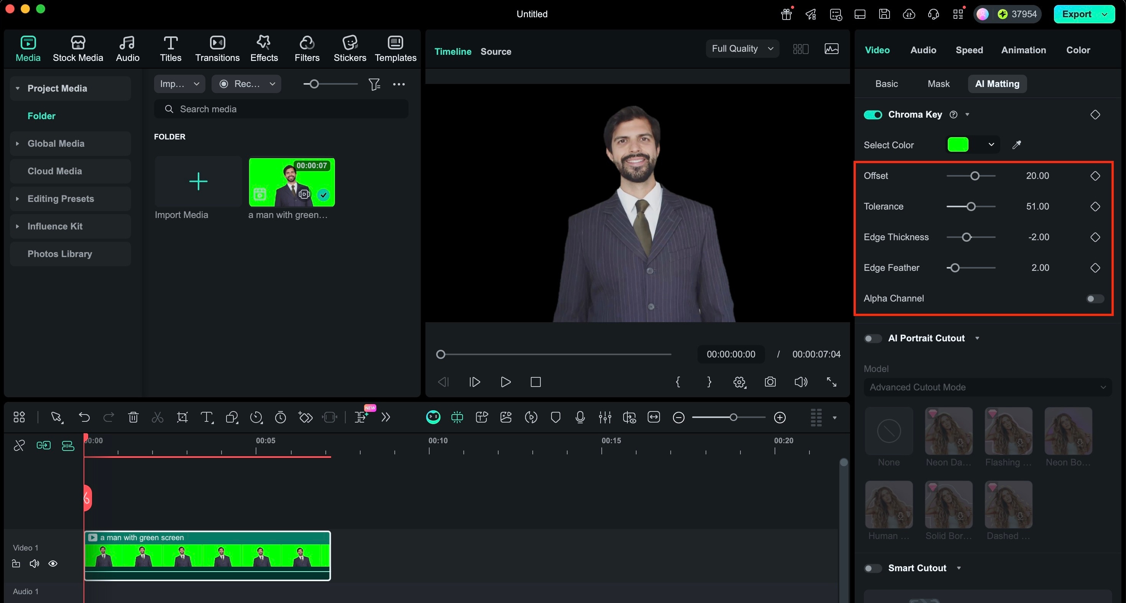Switch to the Source tab
Viewport: 1126px width, 603px height.
[x=496, y=51]
